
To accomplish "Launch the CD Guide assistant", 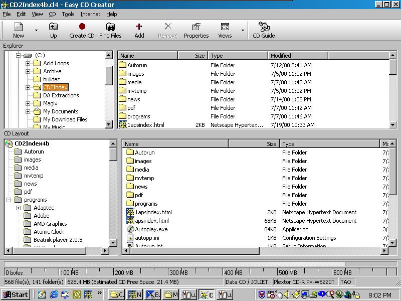I will pos(264,30).
